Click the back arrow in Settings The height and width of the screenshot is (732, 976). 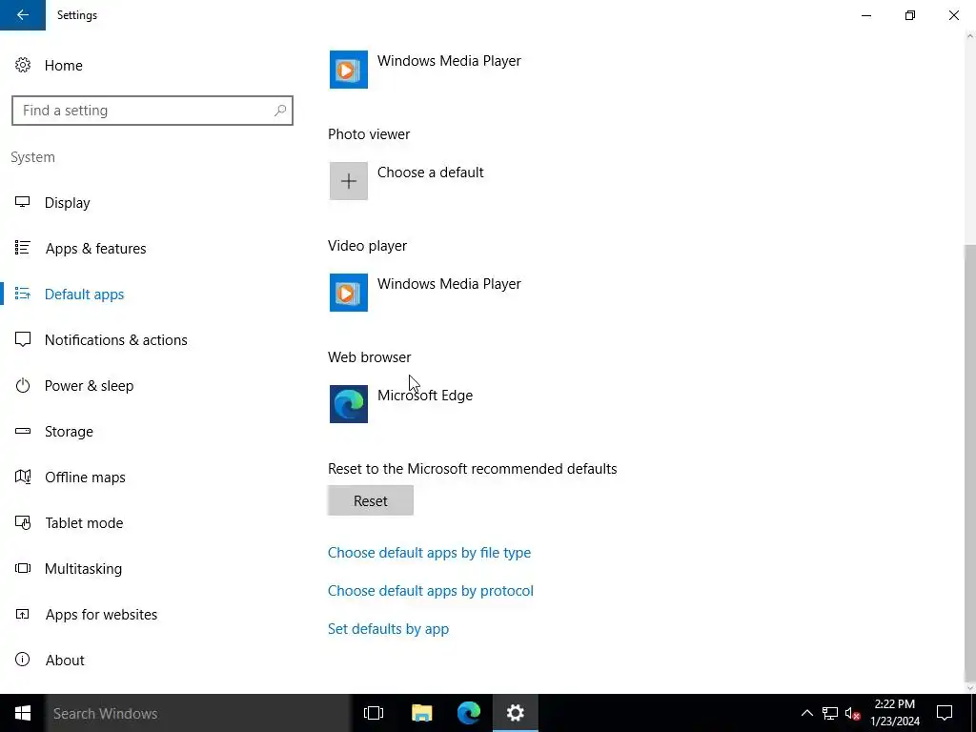click(23, 15)
